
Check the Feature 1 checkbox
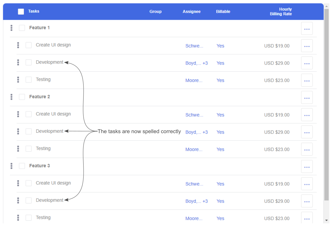22,28
